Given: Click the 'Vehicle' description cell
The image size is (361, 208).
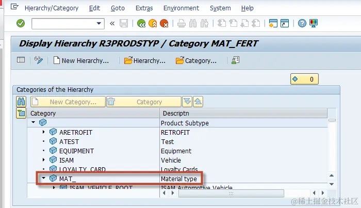Looking at the screenshot, I should pos(171,160).
